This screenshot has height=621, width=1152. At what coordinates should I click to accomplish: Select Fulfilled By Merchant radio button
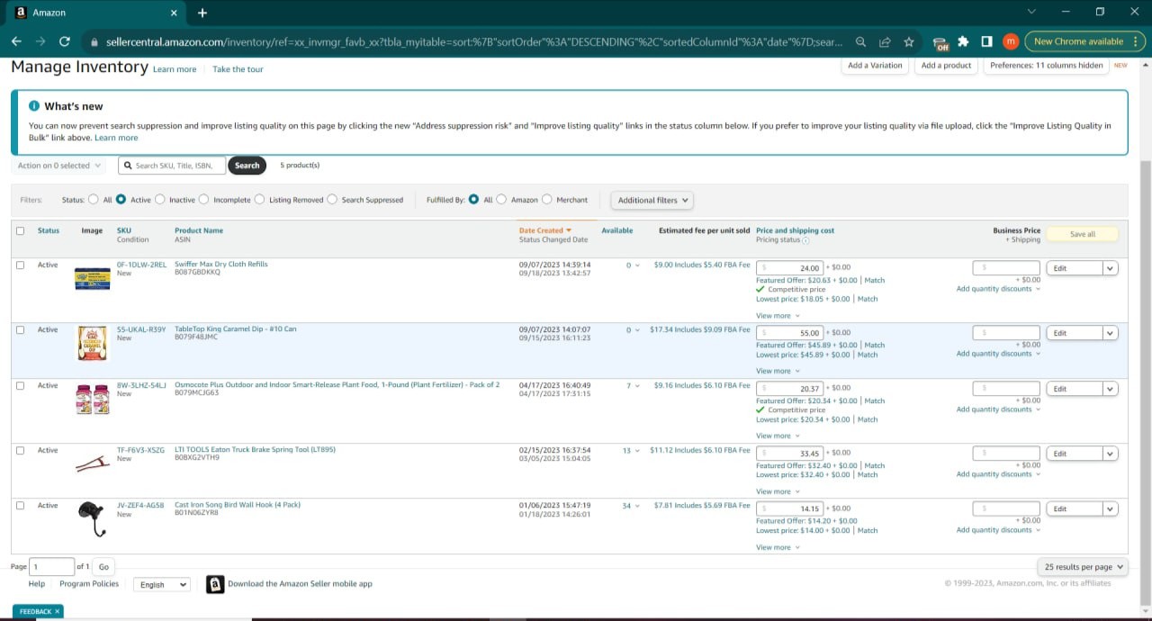point(547,200)
